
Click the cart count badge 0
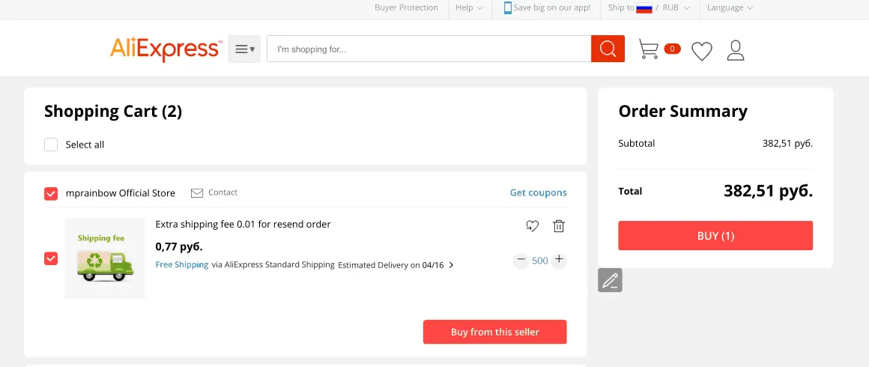(672, 49)
